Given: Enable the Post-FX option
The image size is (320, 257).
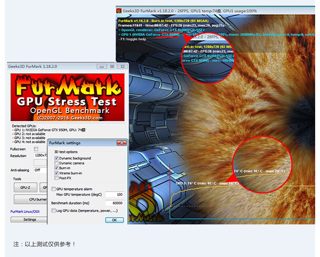Looking at the screenshot, I should click(57, 178).
